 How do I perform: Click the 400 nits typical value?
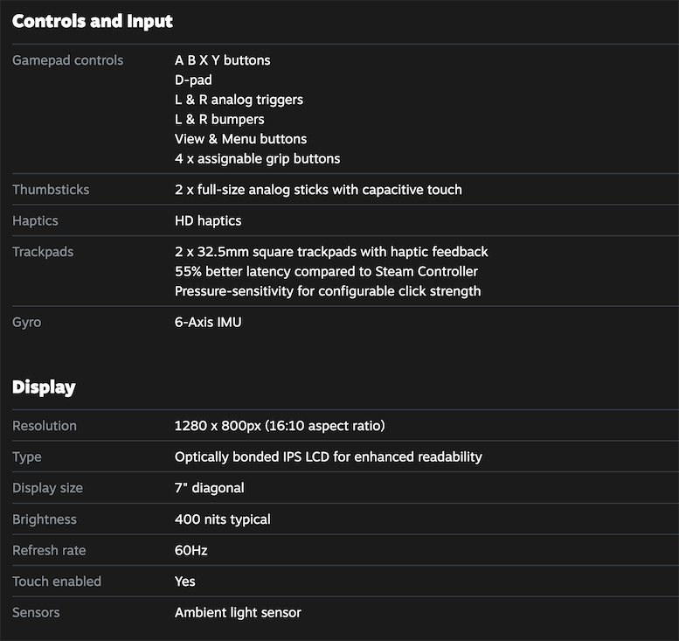click(223, 519)
